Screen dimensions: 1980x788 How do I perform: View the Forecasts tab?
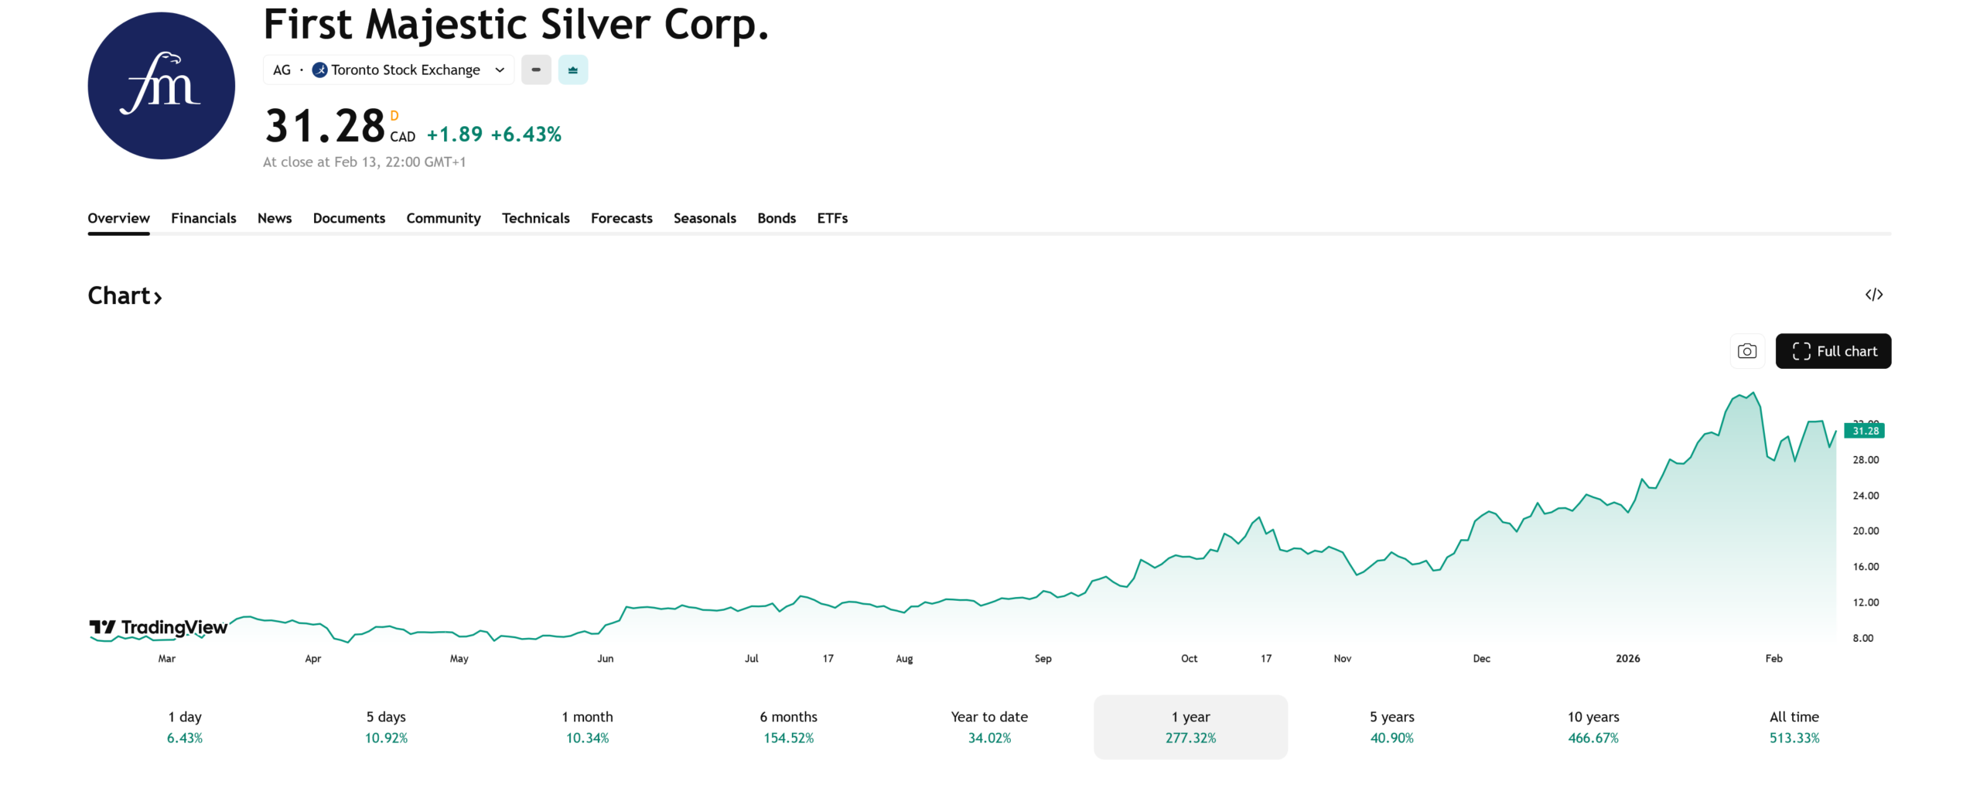[x=621, y=218]
